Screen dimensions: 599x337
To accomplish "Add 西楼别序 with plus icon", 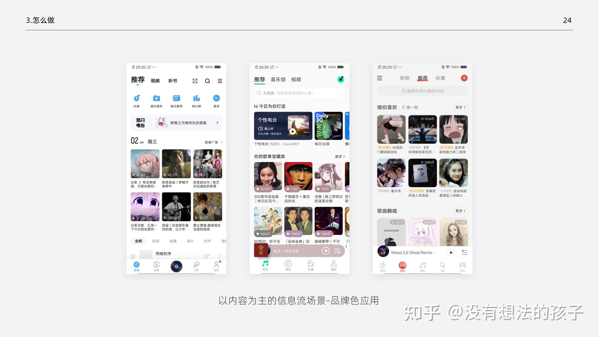I will [133, 257].
